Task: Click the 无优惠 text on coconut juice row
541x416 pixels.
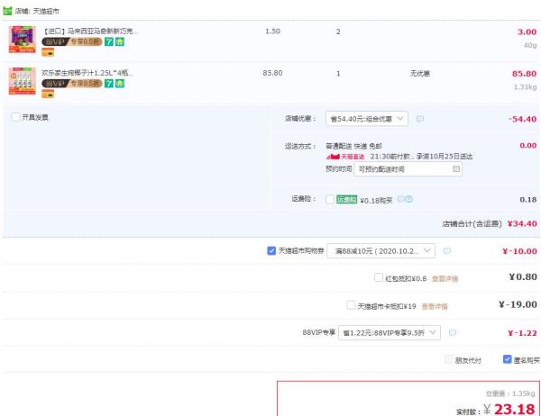Action: pyautogui.click(x=419, y=74)
